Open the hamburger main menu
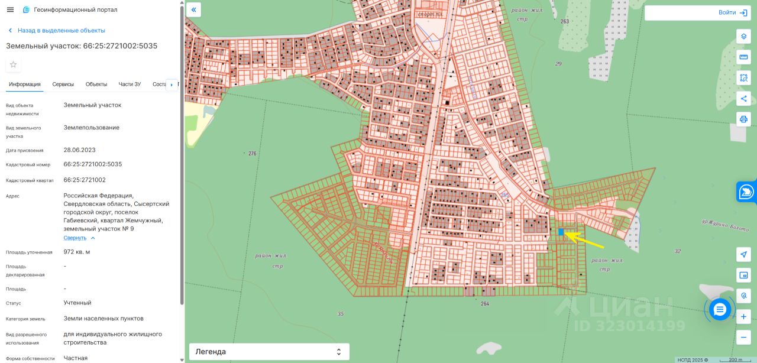The width and height of the screenshot is (757, 363). click(x=10, y=10)
